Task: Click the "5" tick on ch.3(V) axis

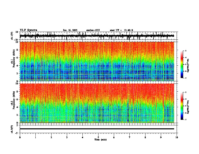Action: tap(17, 125)
